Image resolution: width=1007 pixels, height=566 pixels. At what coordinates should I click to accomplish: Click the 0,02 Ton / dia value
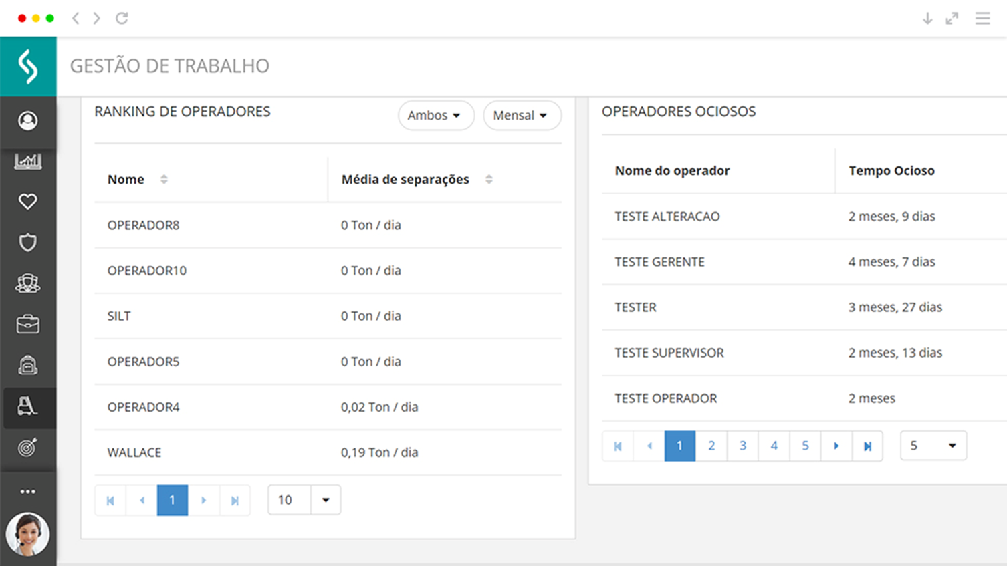(379, 407)
